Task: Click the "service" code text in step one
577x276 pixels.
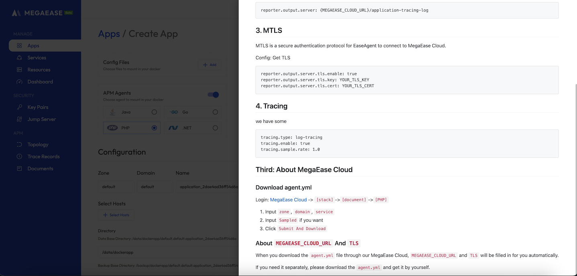Action: coord(324,212)
